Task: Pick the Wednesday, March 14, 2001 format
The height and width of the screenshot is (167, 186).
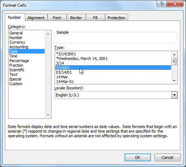Action: pos(82,59)
